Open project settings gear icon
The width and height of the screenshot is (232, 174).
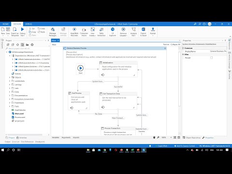point(32,44)
